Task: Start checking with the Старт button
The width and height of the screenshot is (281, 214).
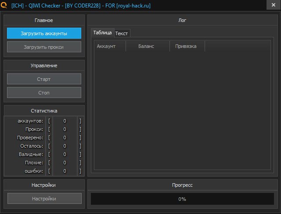Action: (x=44, y=79)
